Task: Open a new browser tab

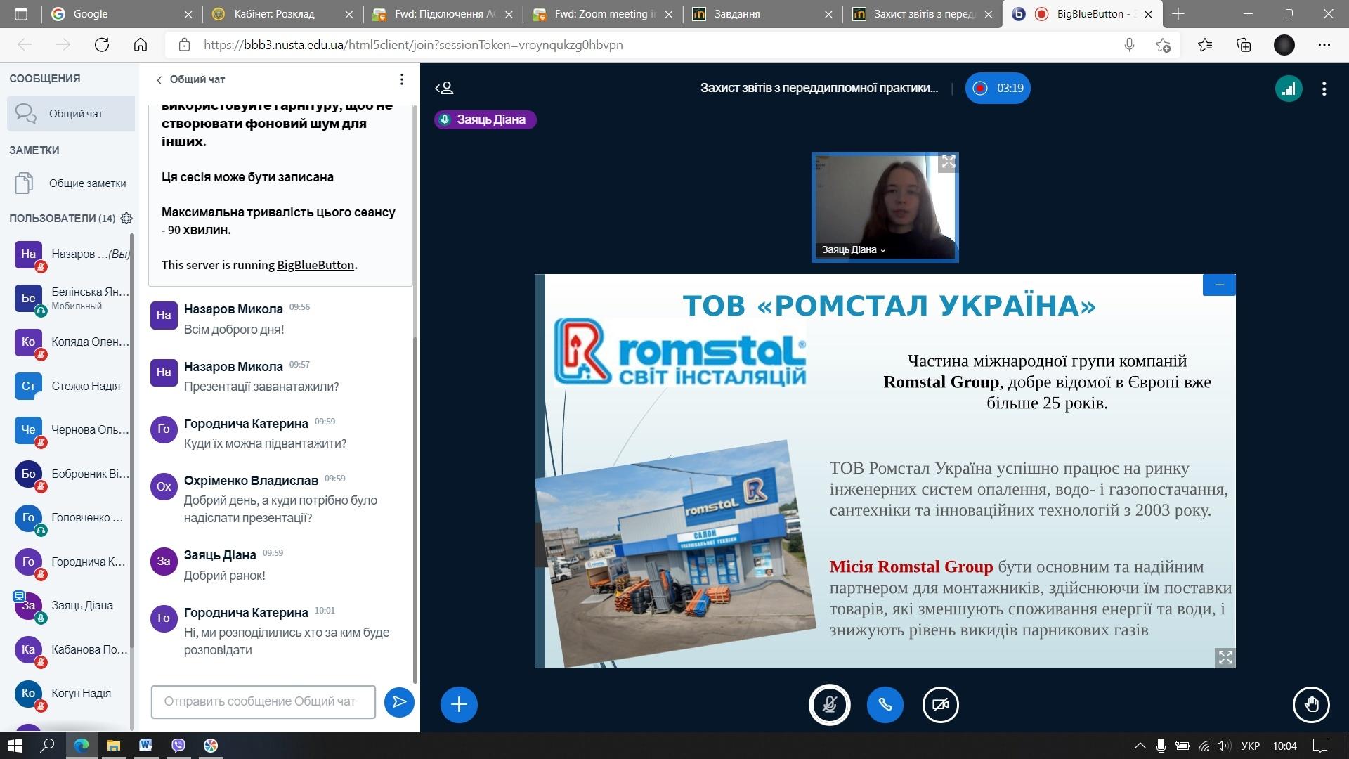Action: pyautogui.click(x=1178, y=14)
